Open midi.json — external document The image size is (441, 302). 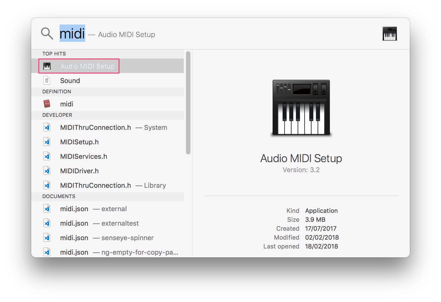107,209
